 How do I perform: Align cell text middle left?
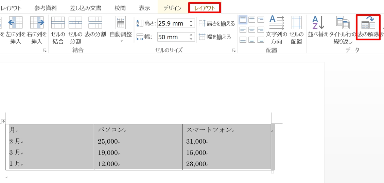pyautogui.click(x=243, y=30)
